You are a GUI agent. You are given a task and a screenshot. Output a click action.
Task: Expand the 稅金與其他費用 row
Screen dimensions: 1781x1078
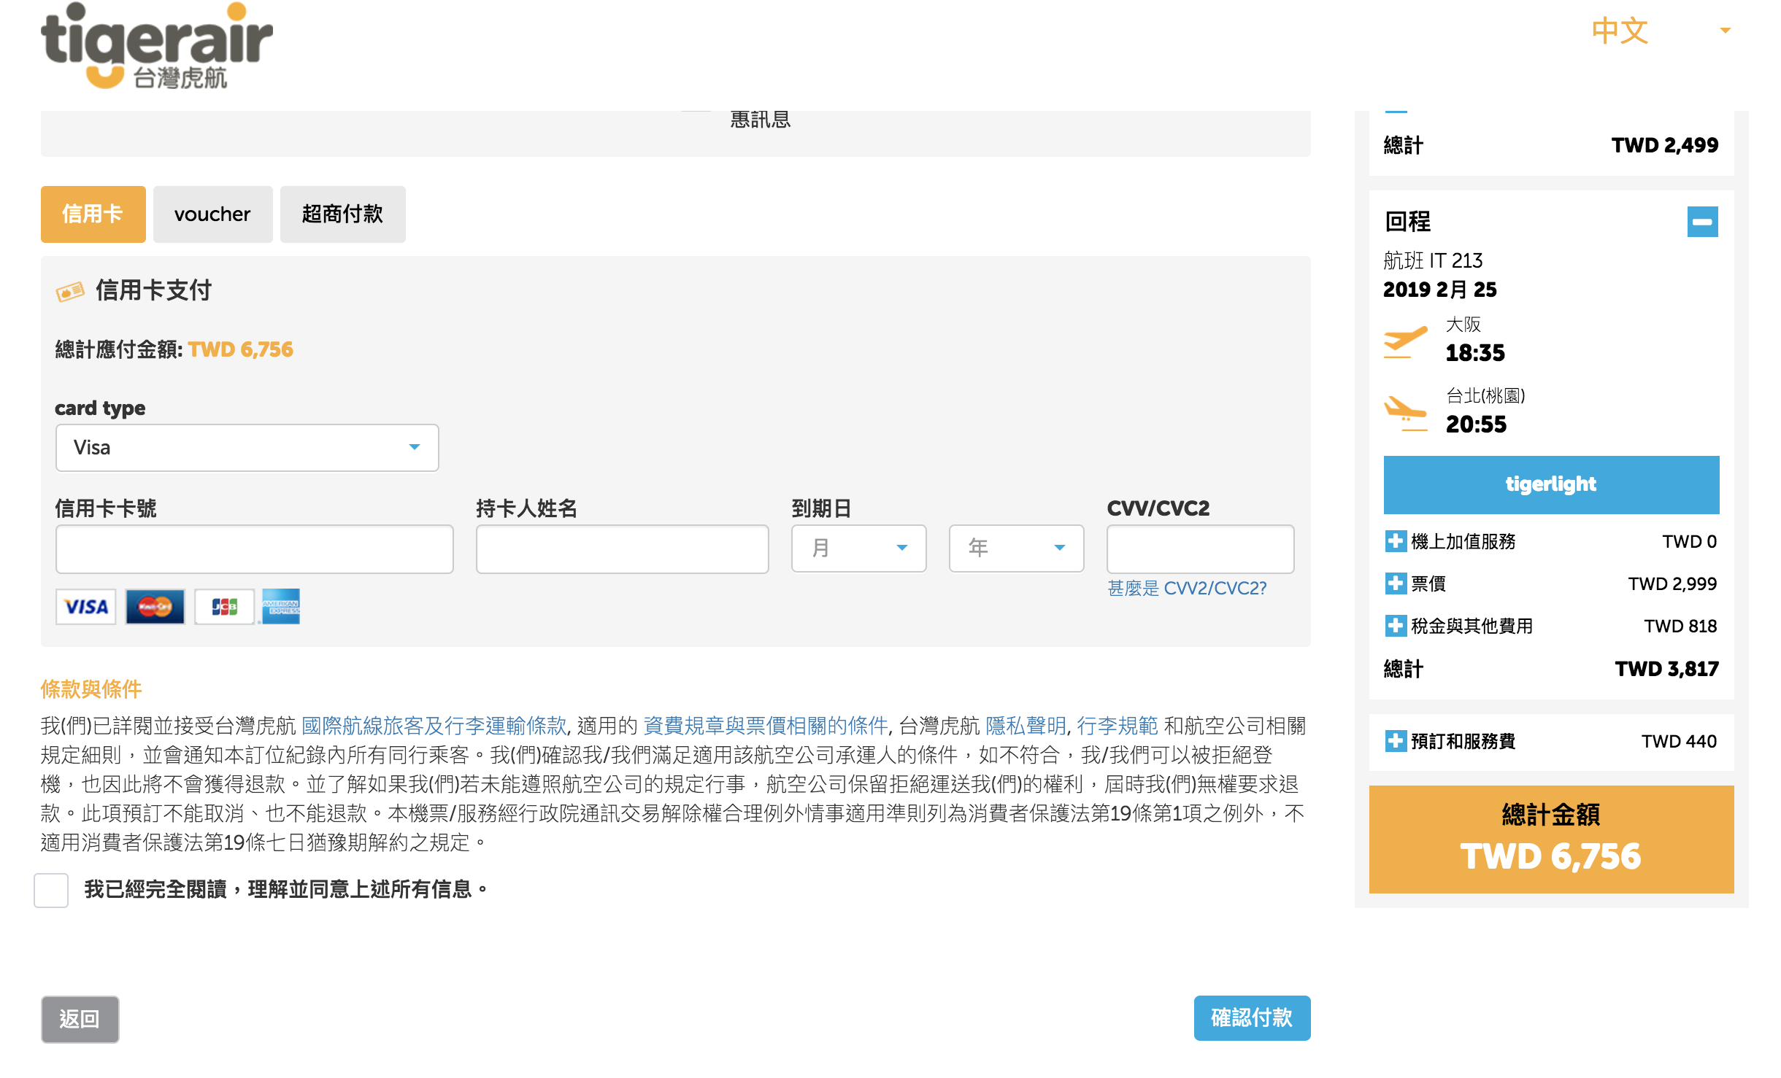point(1395,626)
